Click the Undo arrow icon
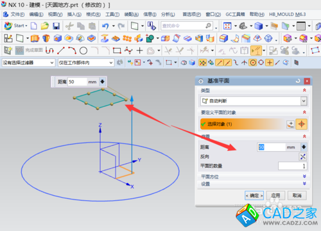The image size is (321, 231). (x=105, y=26)
